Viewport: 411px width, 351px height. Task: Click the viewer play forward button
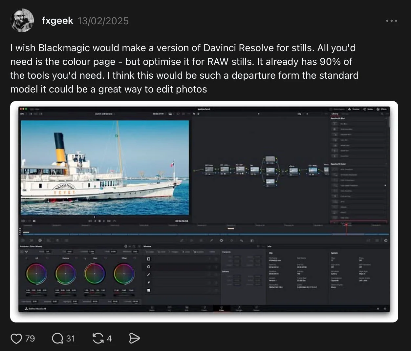pos(104,221)
